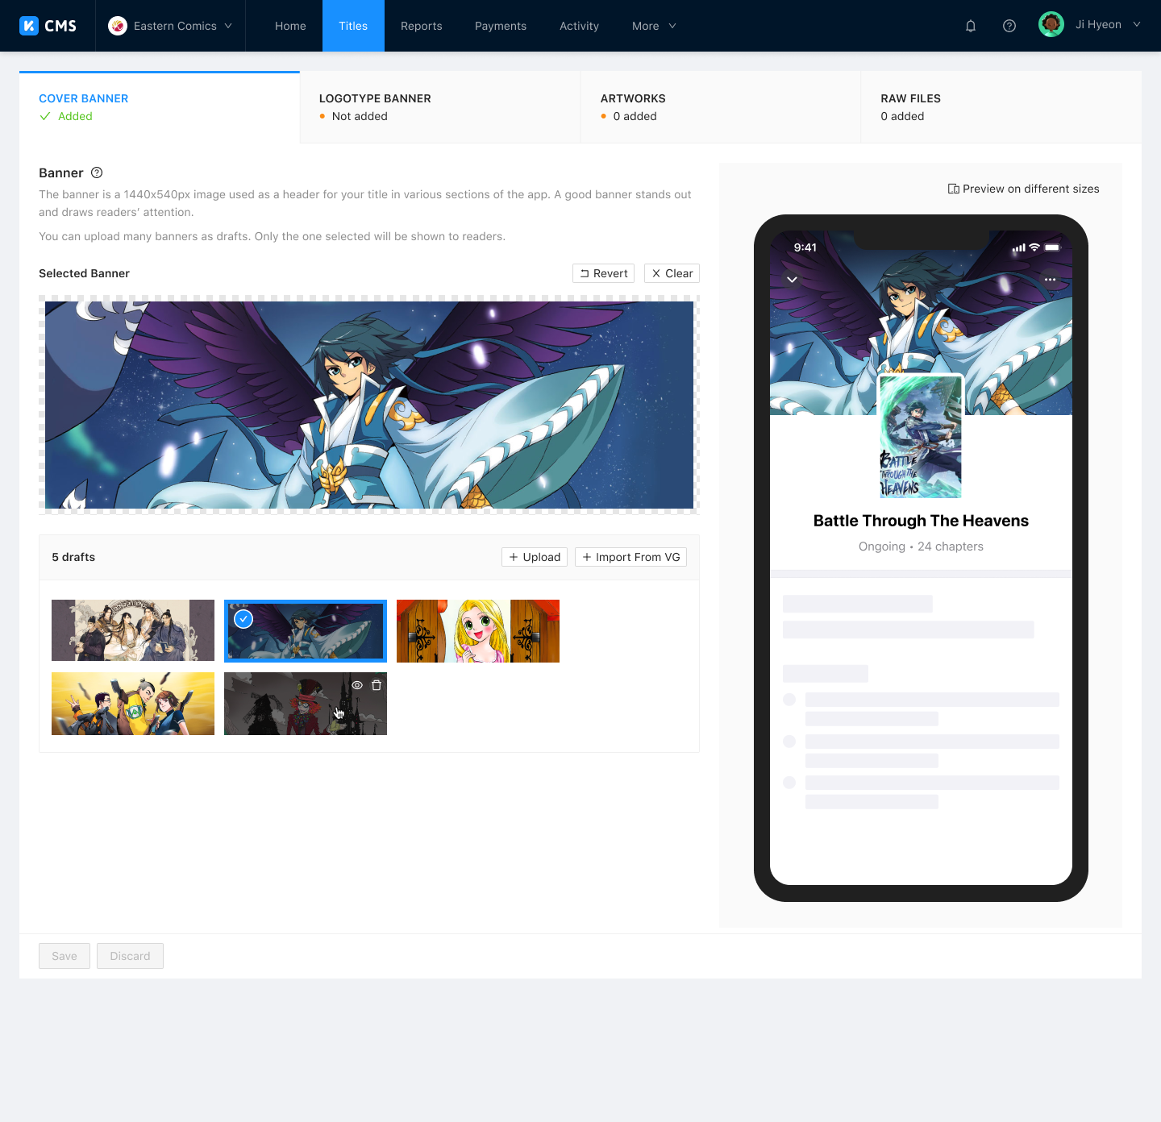Delete the dark draft banner via trash icon

pos(377,685)
